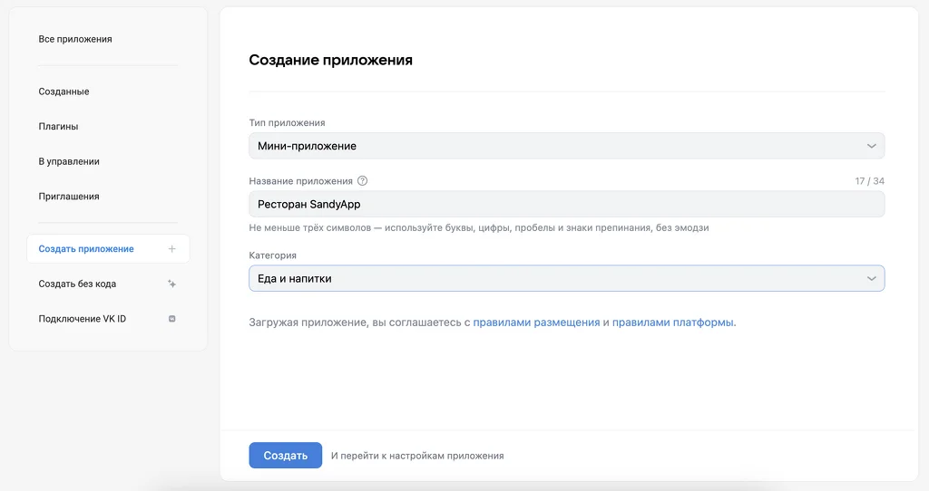Viewport: 929px width, 491px height.
Task: Click the text И перейти к настройкам приложения
Action: [417, 456]
